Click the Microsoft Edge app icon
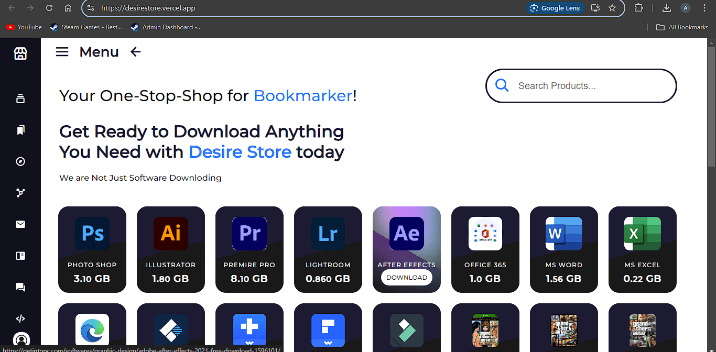This screenshot has height=352, width=716. (92, 330)
